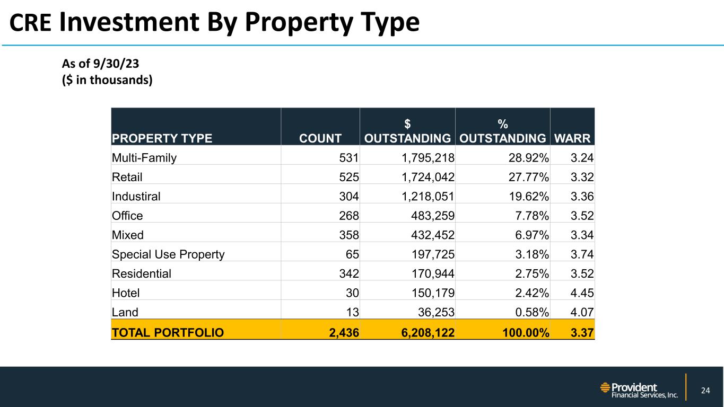Click the Multi-Family row label
The image size is (724, 407).
point(144,157)
